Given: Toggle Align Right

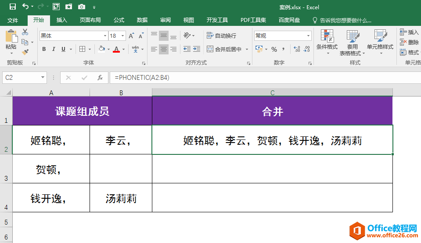Looking at the screenshot, I should pos(173,49).
